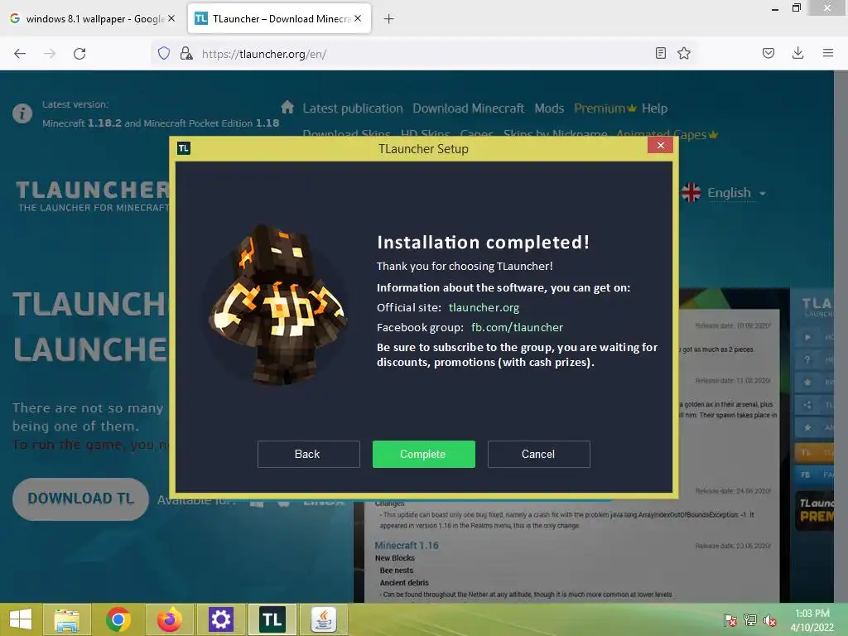Click the TL icon in the setup title bar
The width and height of the screenshot is (848, 636).
point(184,148)
